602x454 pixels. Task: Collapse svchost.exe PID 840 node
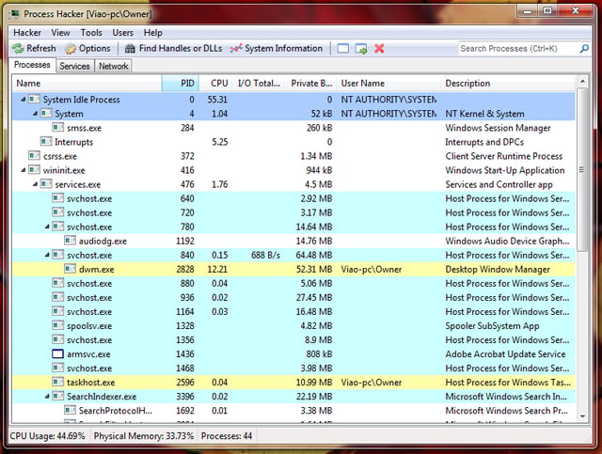click(x=47, y=255)
